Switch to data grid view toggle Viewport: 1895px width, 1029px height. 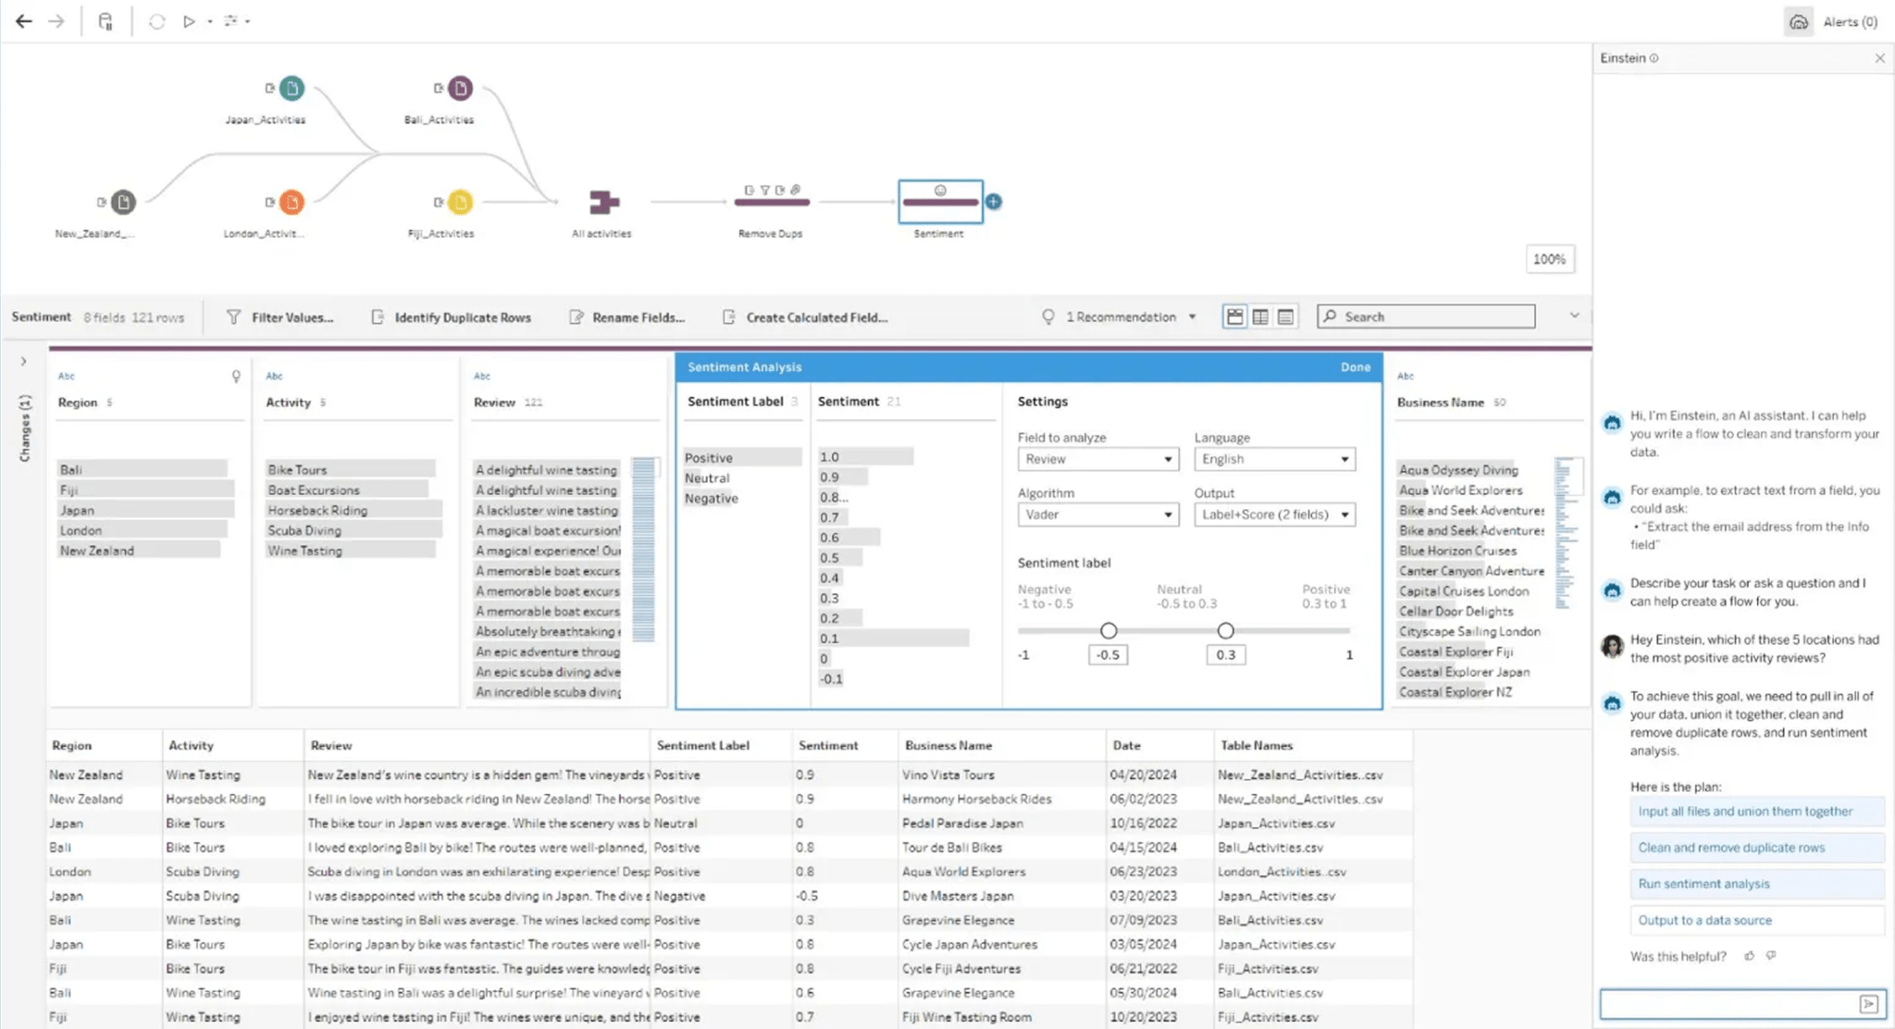[1260, 316]
